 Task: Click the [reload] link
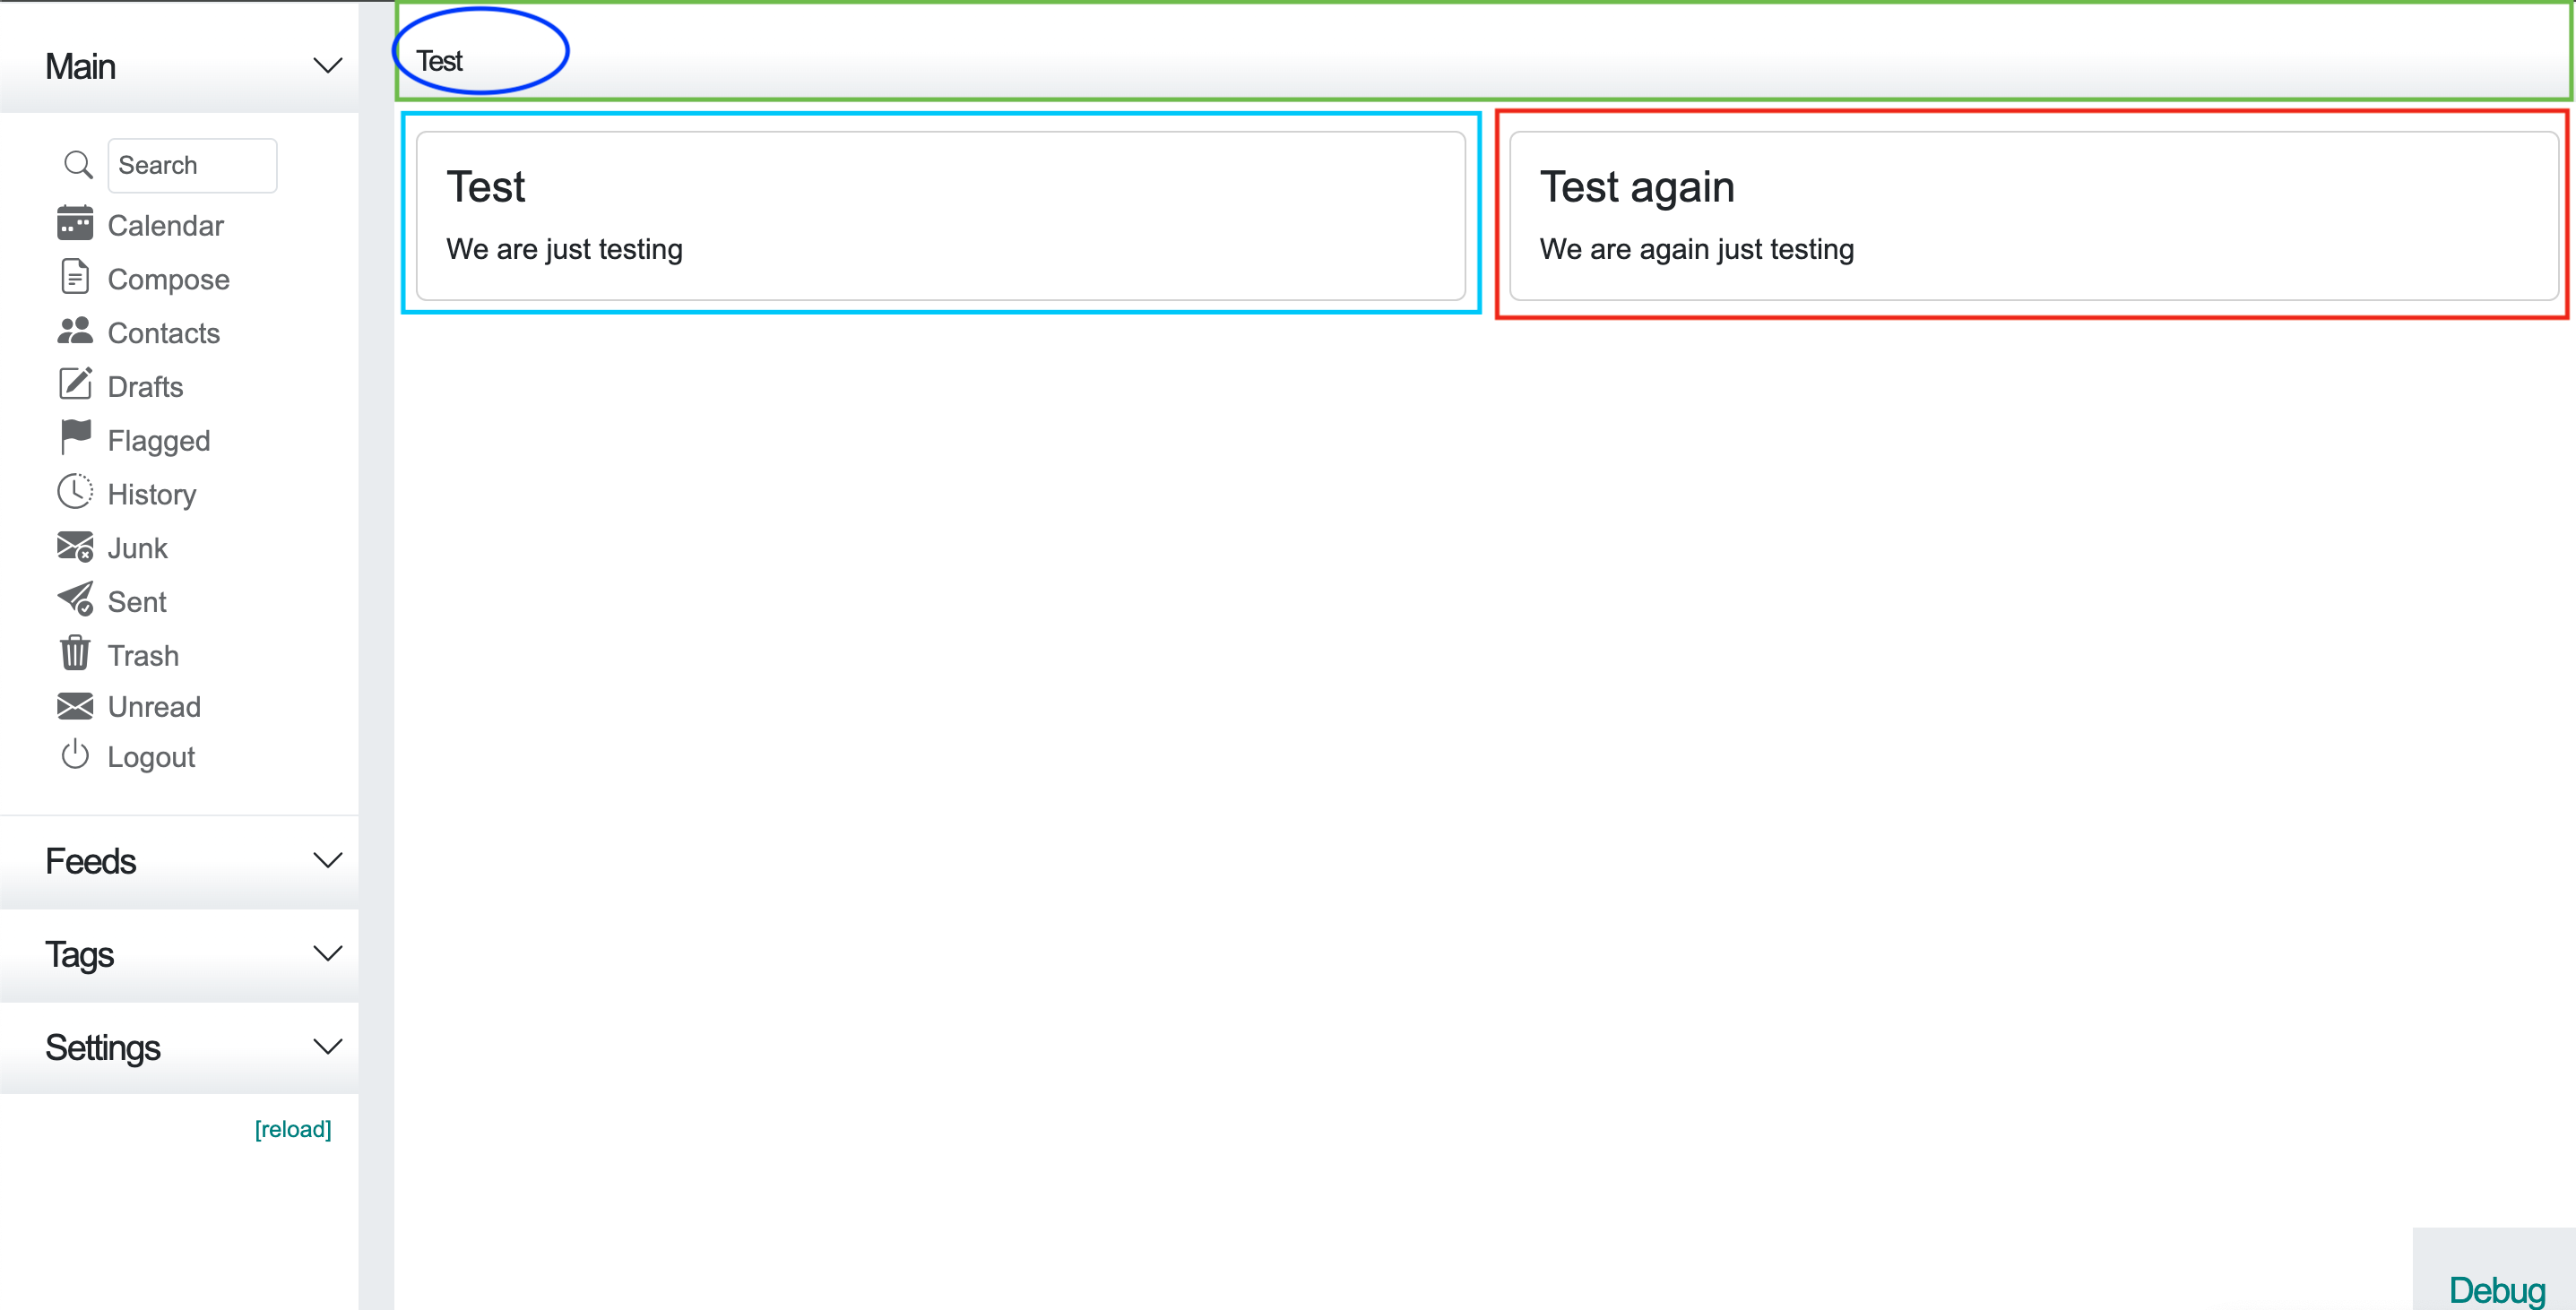coord(293,1129)
